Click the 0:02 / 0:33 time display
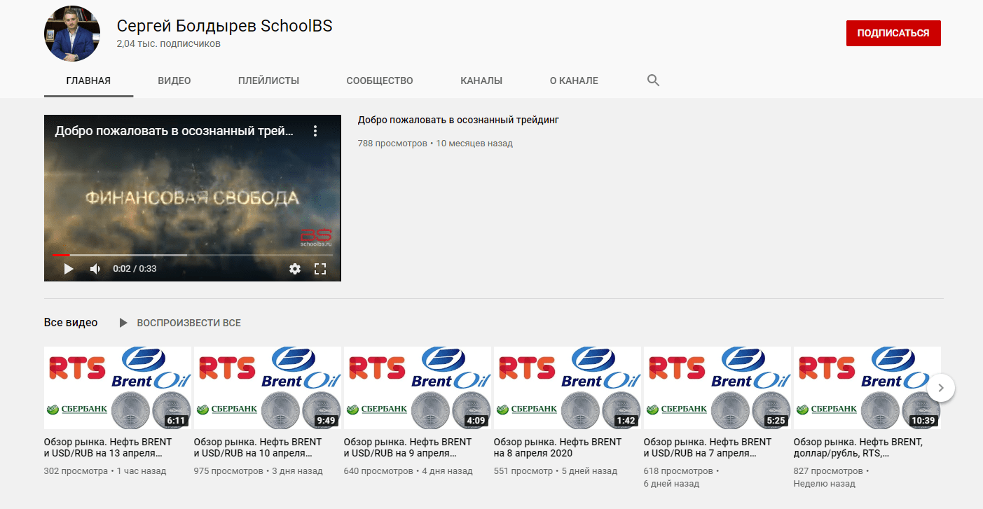 (x=135, y=269)
